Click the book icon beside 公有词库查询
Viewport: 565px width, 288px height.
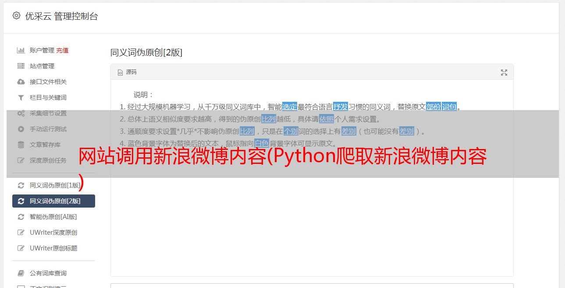tap(21, 273)
